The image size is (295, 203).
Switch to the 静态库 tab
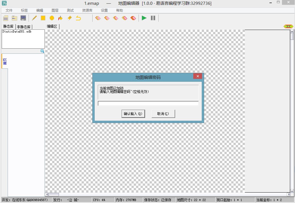pos(9,27)
